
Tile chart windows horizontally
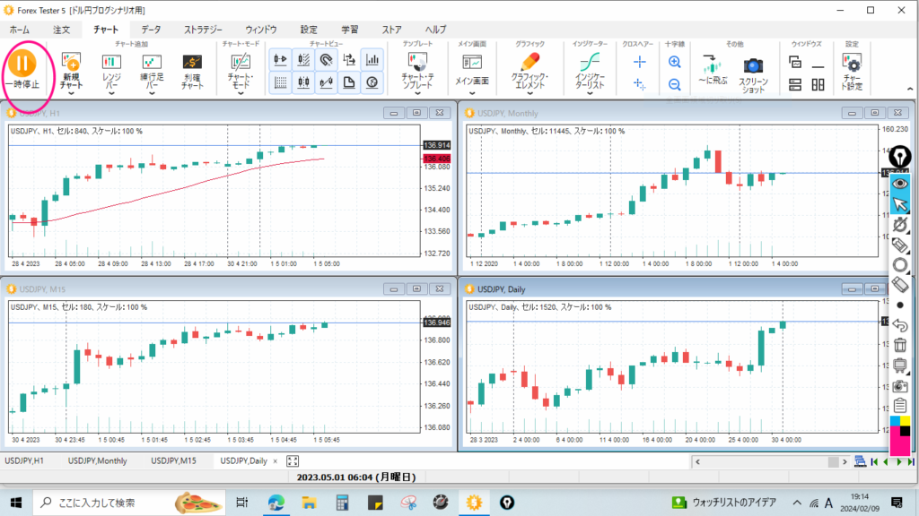[795, 84]
